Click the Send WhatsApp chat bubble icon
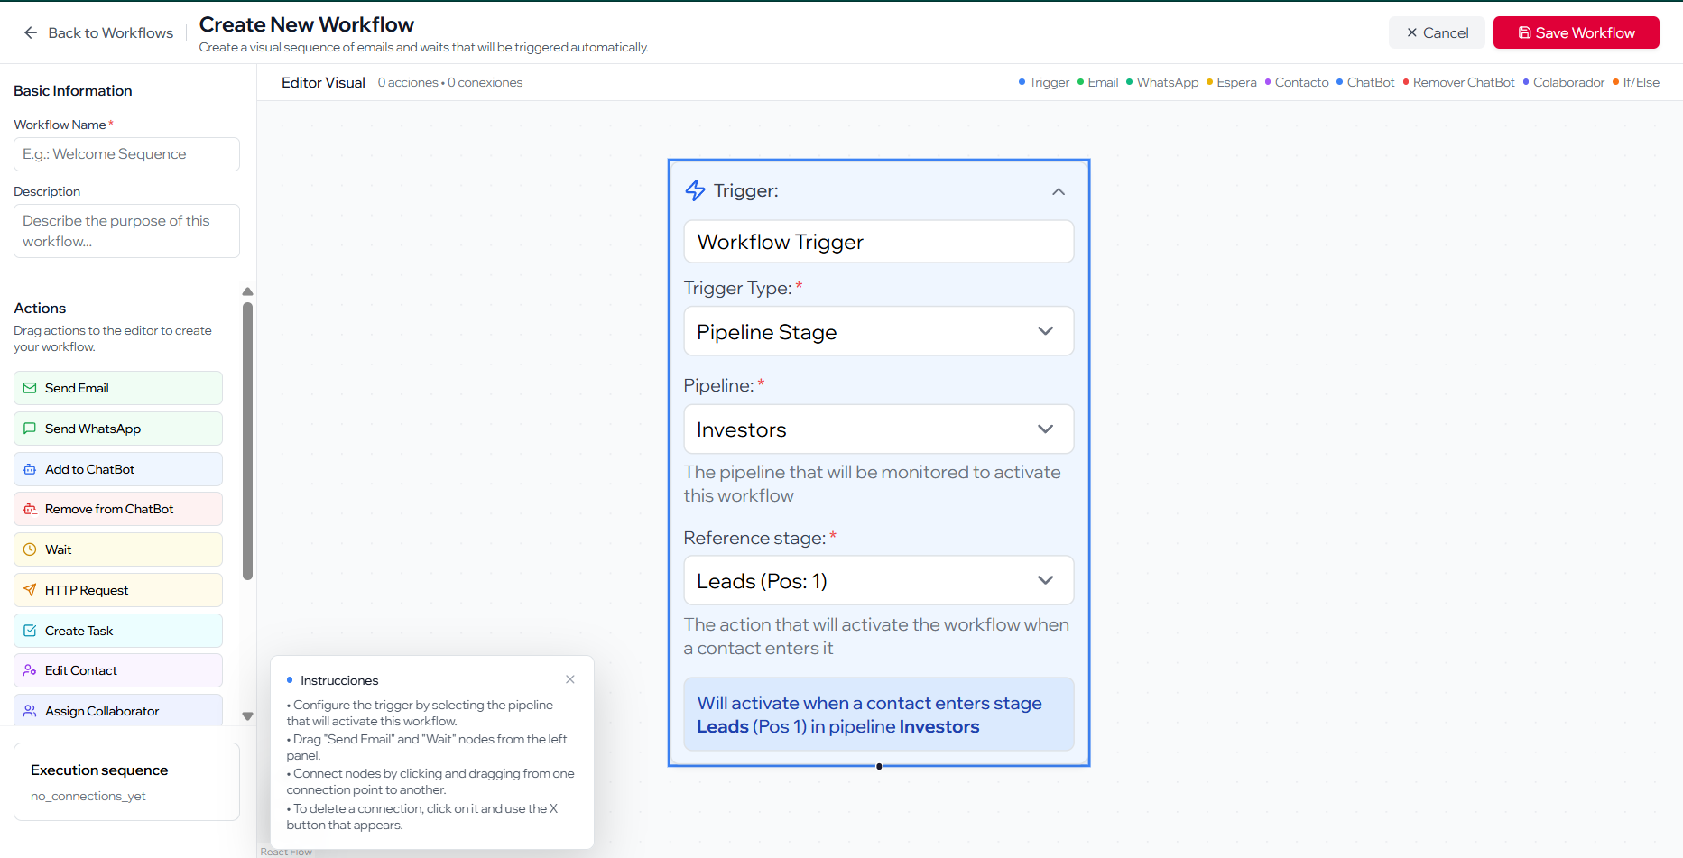 point(30,429)
